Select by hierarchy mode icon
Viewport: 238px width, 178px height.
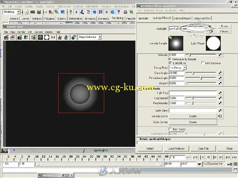pyautogui.click(x=51, y=12)
